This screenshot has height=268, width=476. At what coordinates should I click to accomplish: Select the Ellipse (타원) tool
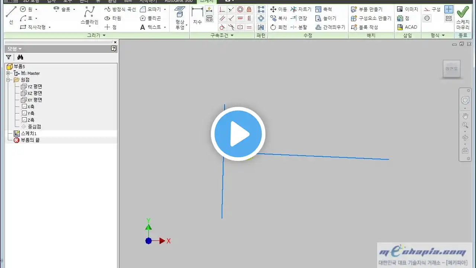coord(113,18)
